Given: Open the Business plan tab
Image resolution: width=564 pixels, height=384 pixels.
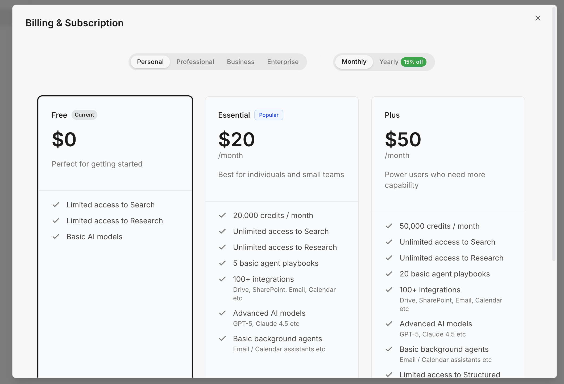Looking at the screenshot, I should [240, 62].
